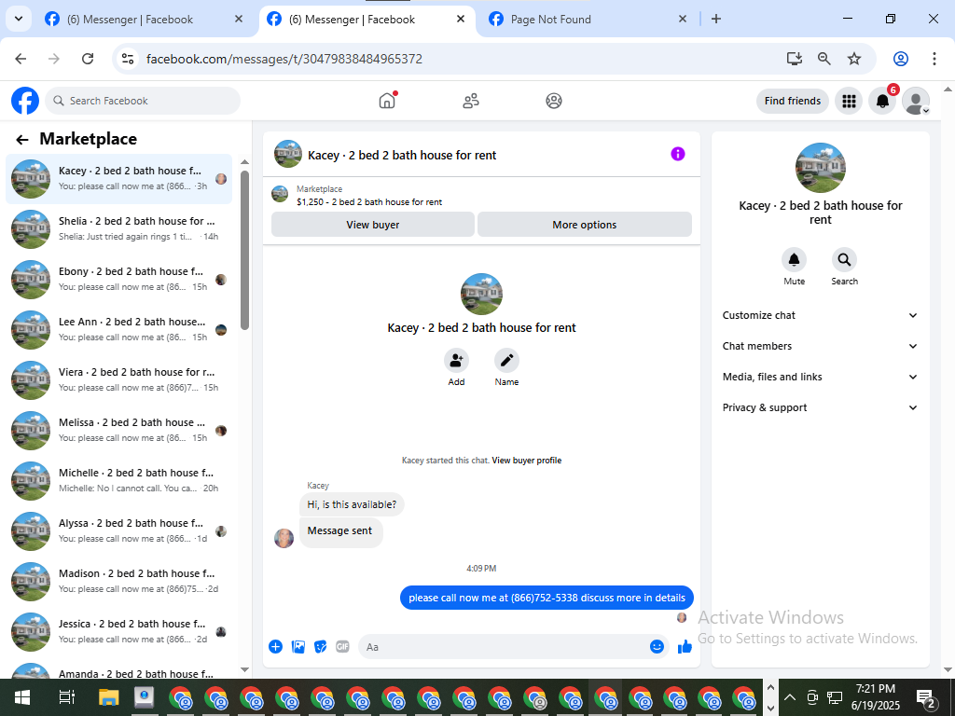This screenshot has height=716, width=955.
Task: Show hidden system tray icons chevron
Action: coord(789,697)
